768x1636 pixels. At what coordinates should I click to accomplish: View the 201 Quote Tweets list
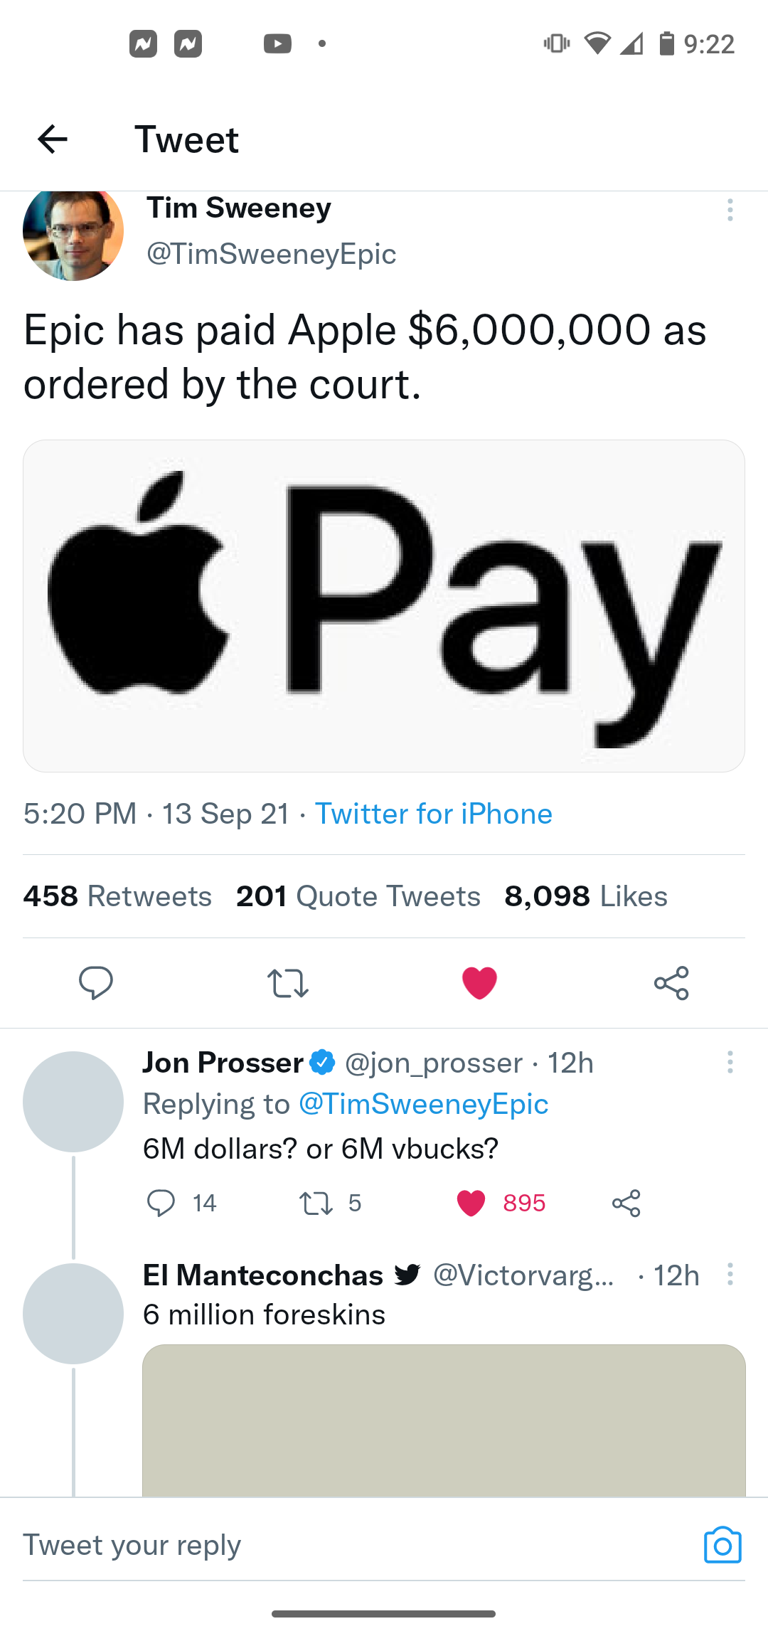358,896
